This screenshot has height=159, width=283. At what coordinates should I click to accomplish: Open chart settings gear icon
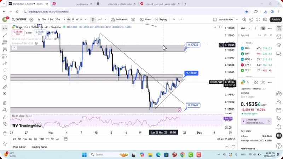coord(251,19)
